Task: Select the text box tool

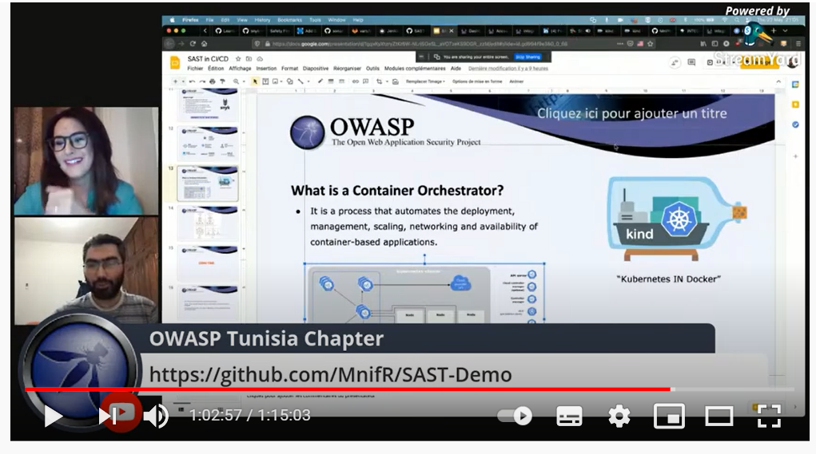Action: pyautogui.click(x=265, y=81)
